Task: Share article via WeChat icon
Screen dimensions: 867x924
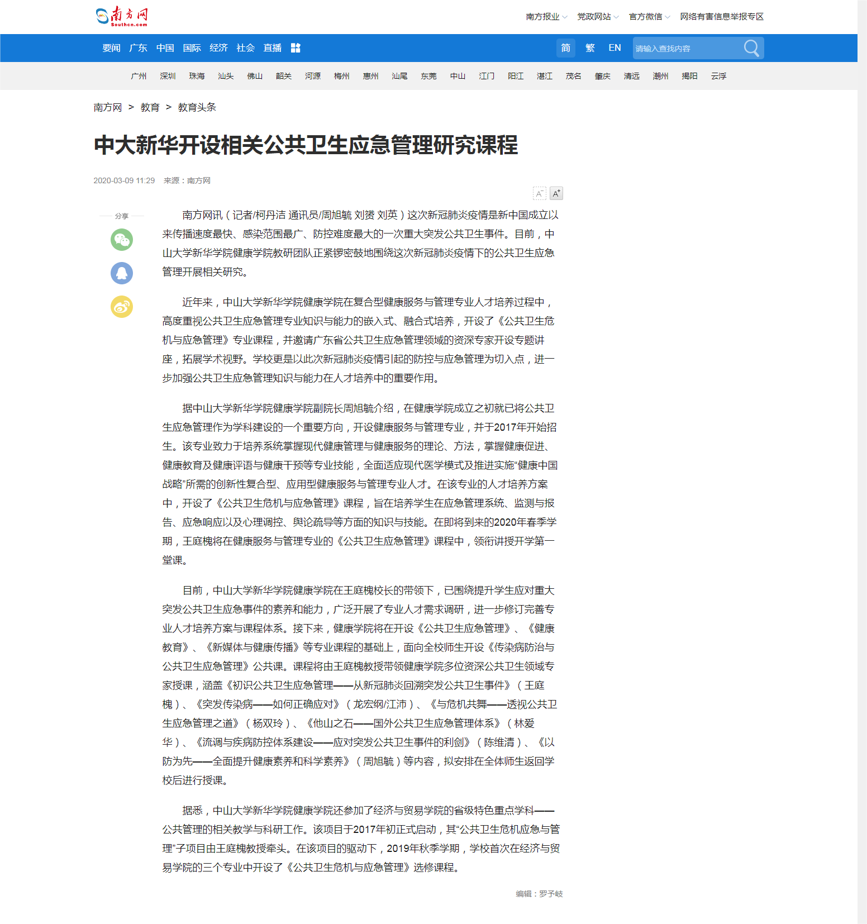Action: [122, 240]
